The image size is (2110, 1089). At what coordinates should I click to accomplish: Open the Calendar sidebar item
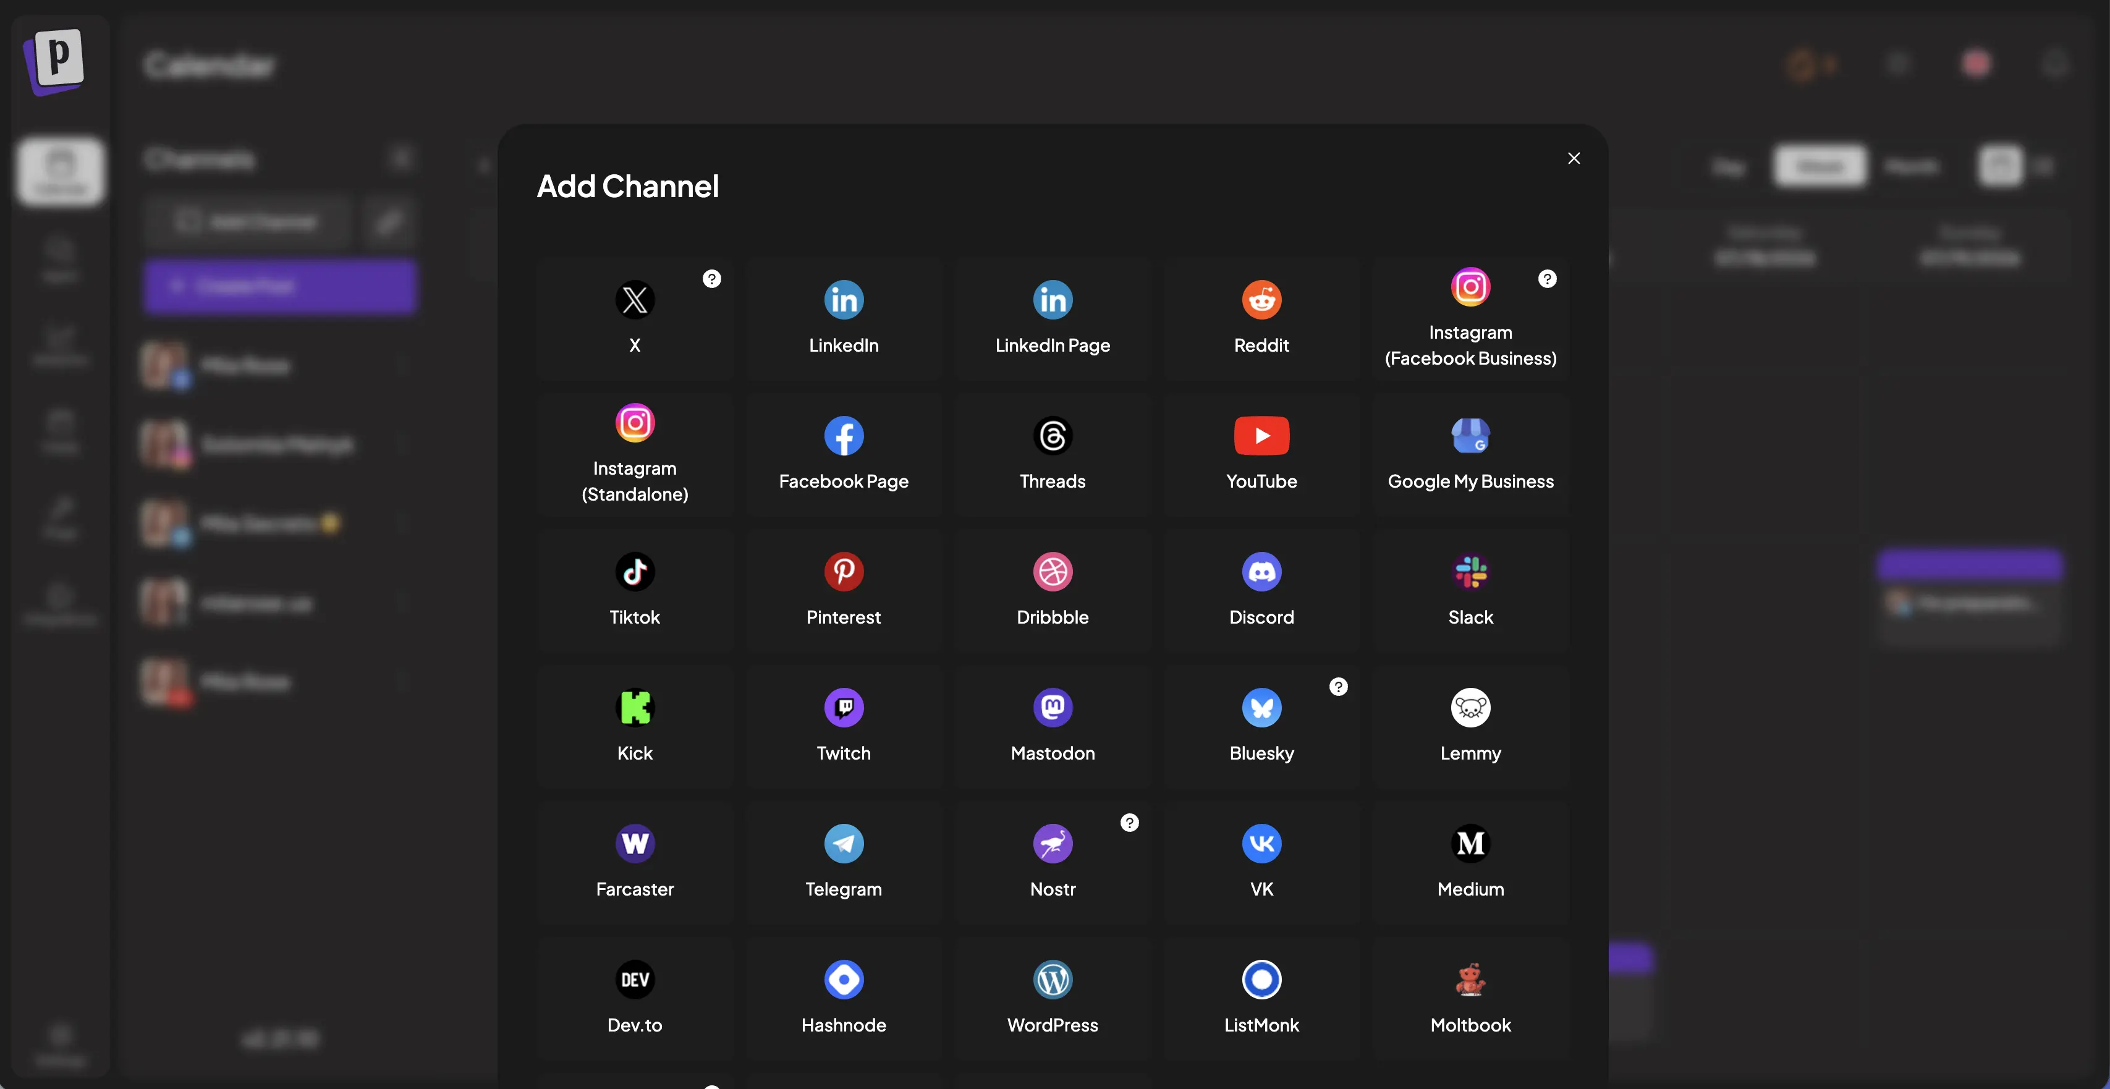coord(60,171)
